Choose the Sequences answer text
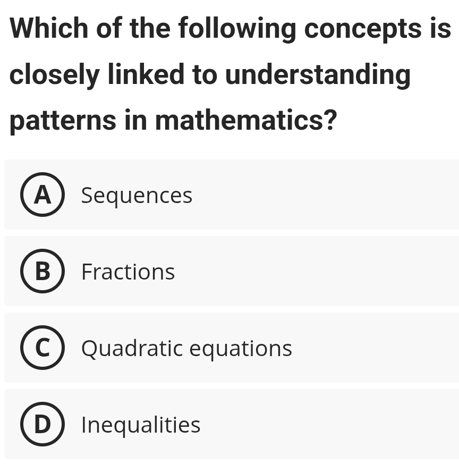The width and height of the screenshot is (459, 464). click(137, 196)
